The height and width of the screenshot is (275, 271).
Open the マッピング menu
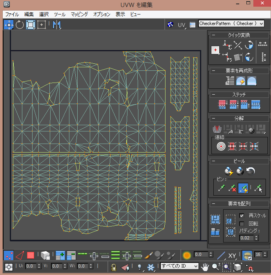pos(80,14)
